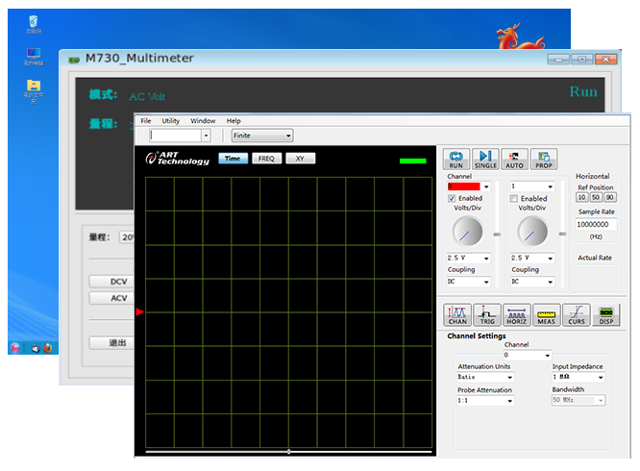Viewport: 640px width, 471px height.
Task: Open the Utility menu
Action: (170, 121)
